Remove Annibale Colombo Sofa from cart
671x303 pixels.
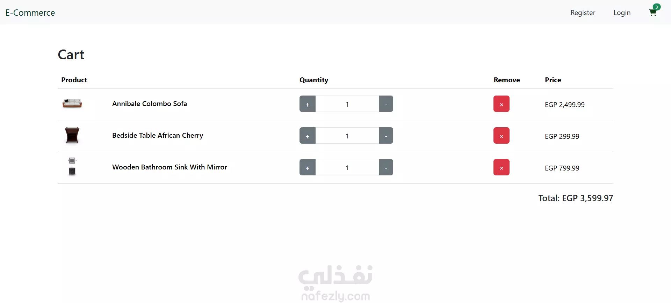pyautogui.click(x=501, y=104)
